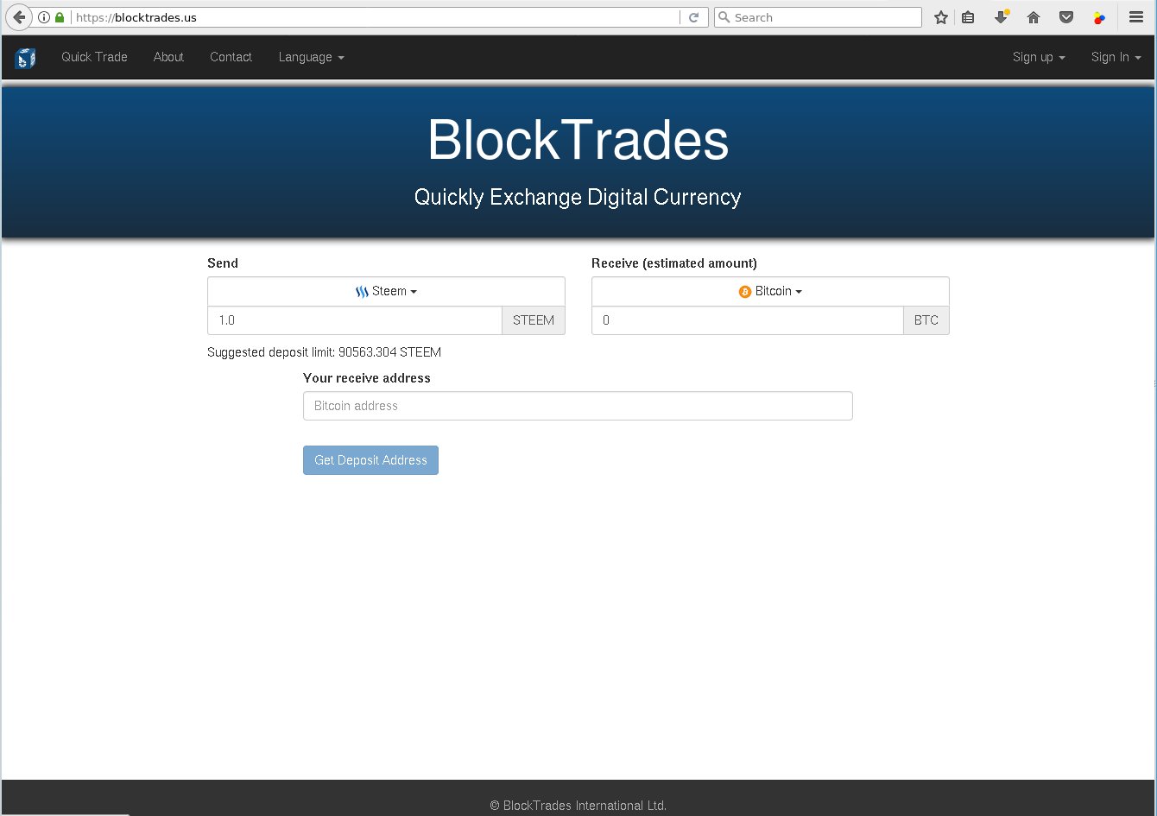Go to browser home page icon
The height and width of the screenshot is (816, 1157).
point(1034,17)
